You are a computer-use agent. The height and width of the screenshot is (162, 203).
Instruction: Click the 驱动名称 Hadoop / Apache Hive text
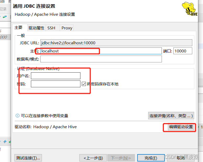46,127
